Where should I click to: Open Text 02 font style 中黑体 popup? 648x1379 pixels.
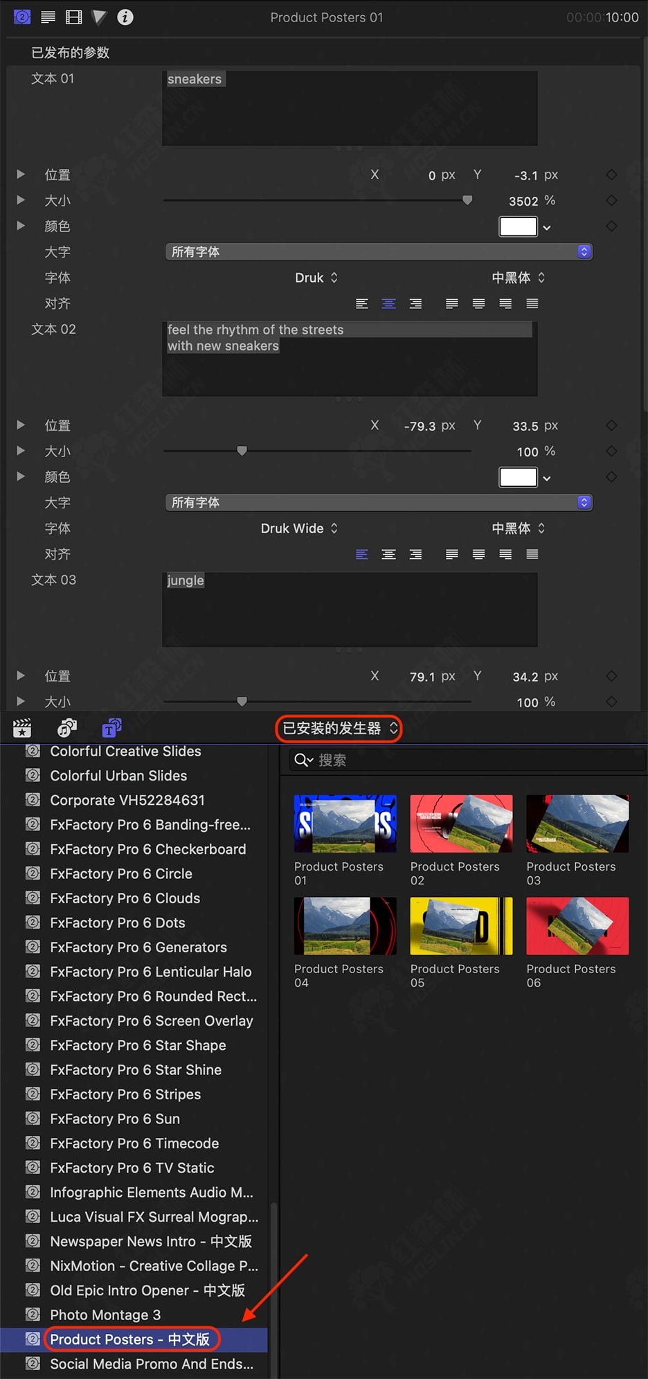(519, 528)
